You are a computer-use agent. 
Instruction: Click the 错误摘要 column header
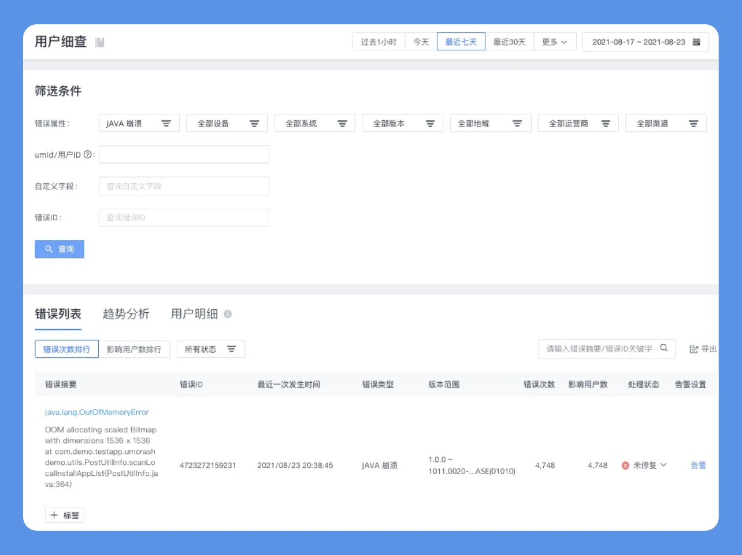point(61,384)
